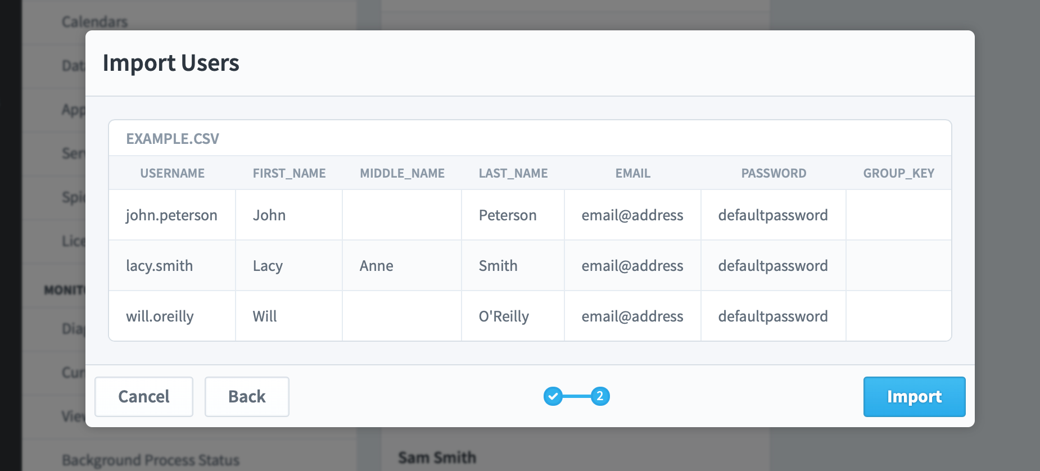This screenshot has height=471, width=1040.
Task: Click the EMAIL column header
Action: pyautogui.click(x=633, y=173)
